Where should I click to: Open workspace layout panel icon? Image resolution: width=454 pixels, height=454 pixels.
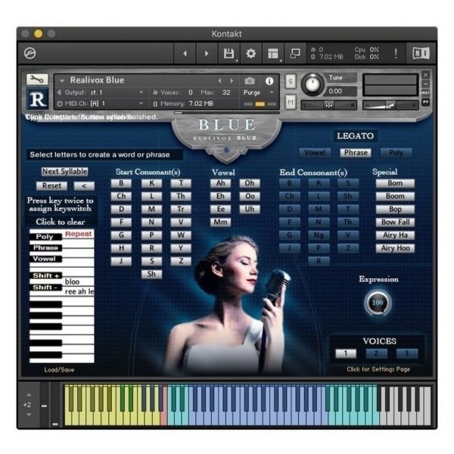point(273,53)
